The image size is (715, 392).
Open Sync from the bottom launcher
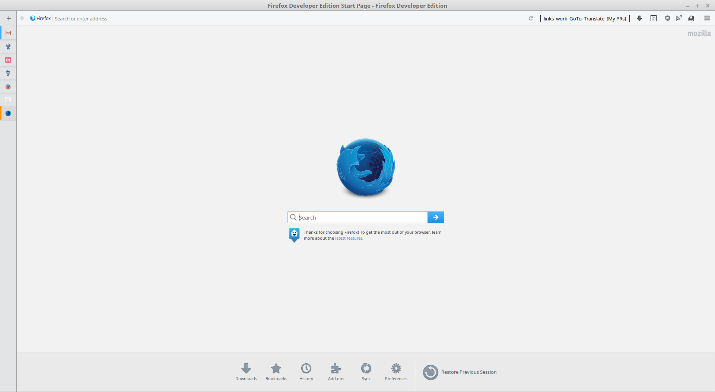coord(366,372)
